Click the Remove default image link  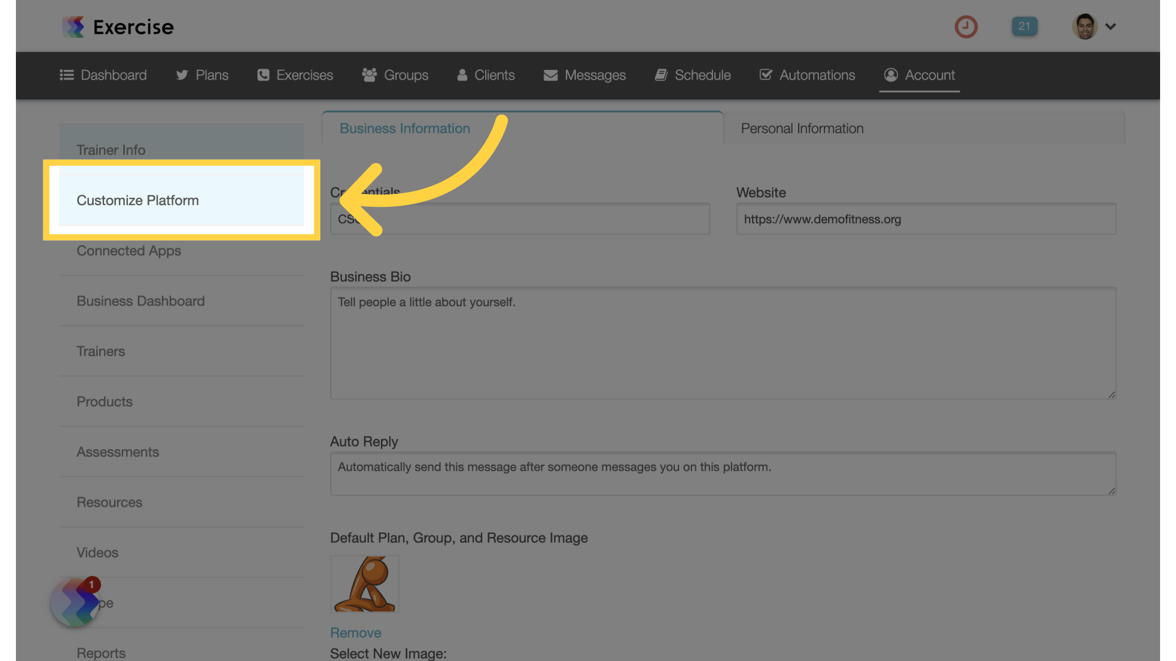coord(355,631)
